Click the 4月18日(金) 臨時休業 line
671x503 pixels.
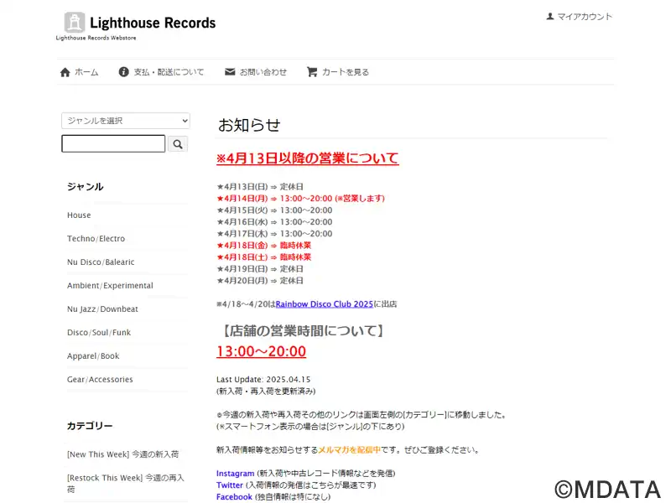pyautogui.click(x=263, y=246)
